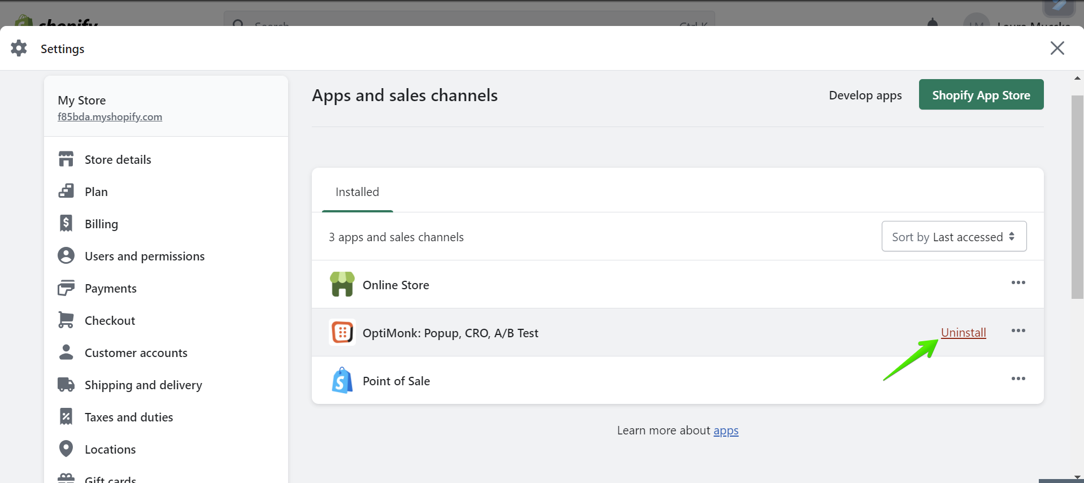
Task: Click the Taxes and duties percent icon
Action: click(x=66, y=416)
